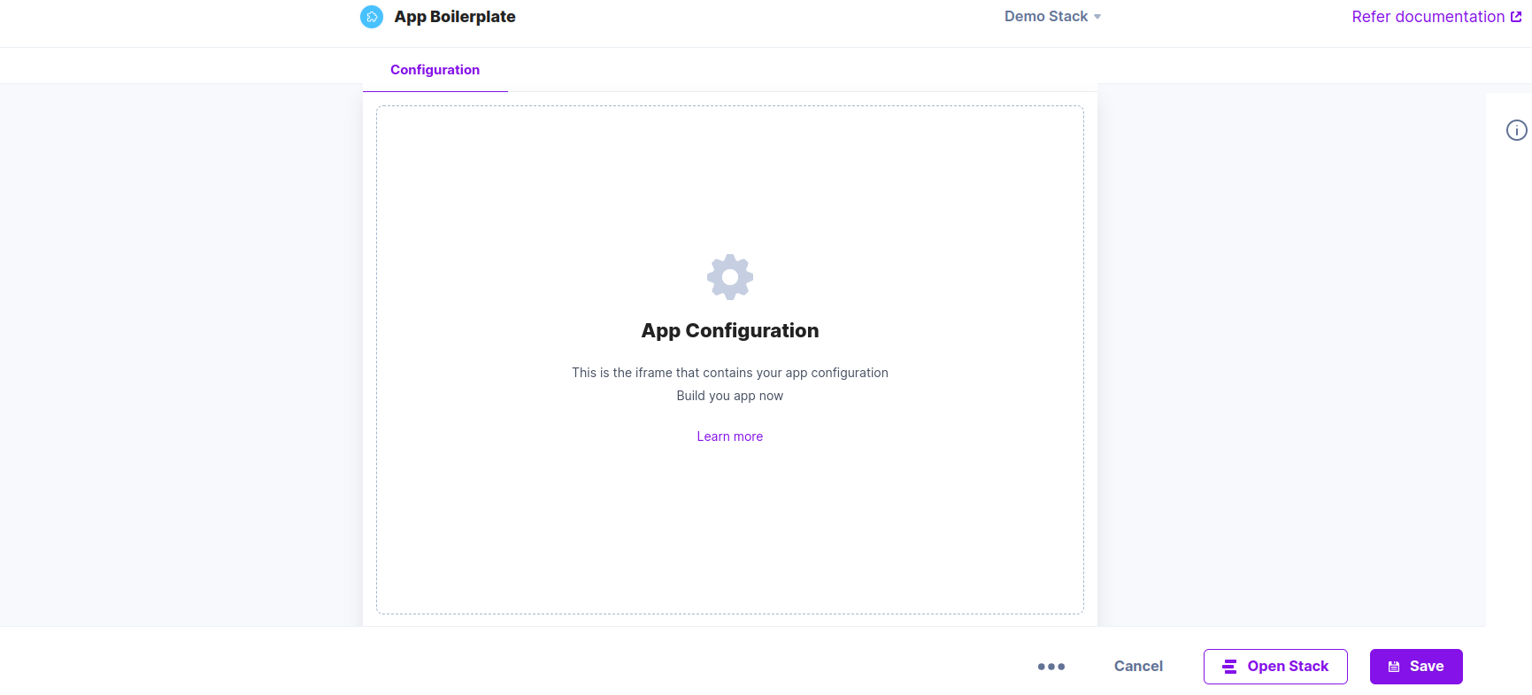The image size is (1532, 695).
Task: Click 'This is the iframe' description text
Action: 730,373
